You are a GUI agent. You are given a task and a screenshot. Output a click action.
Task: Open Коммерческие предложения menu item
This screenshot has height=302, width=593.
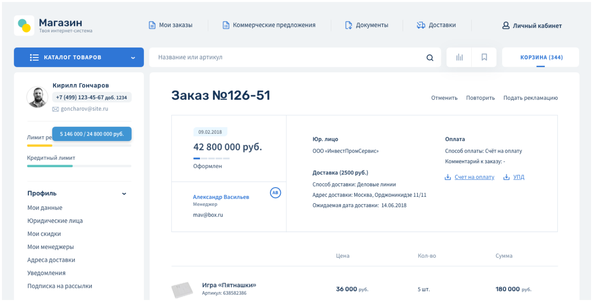click(269, 25)
